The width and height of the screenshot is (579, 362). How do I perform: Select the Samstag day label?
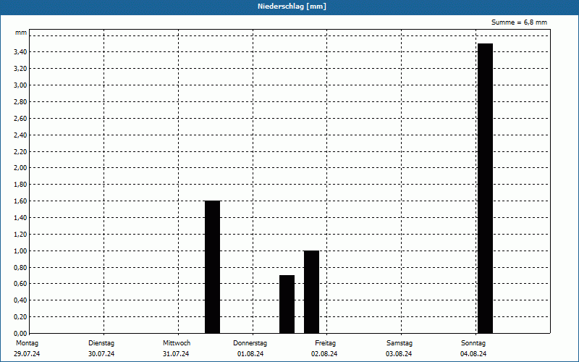400,343
